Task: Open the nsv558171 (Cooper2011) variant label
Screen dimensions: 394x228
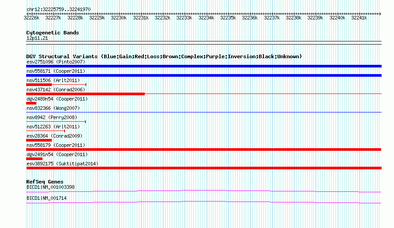Action: pyautogui.click(x=56, y=71)
